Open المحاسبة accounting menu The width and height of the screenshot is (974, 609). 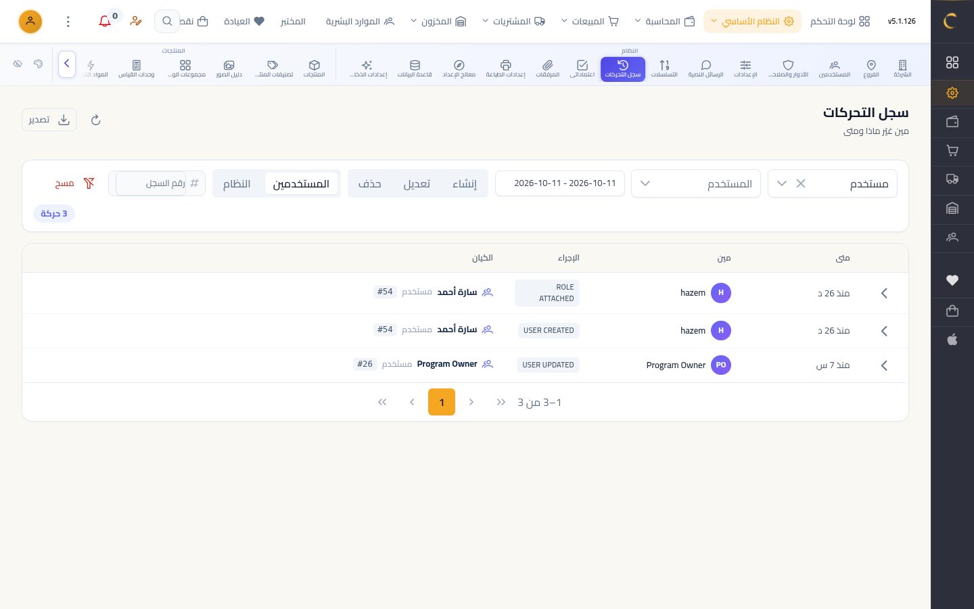665,21
